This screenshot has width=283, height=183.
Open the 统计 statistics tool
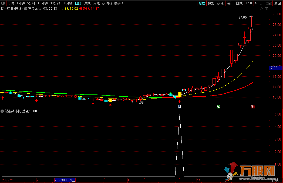click(230, 3)
